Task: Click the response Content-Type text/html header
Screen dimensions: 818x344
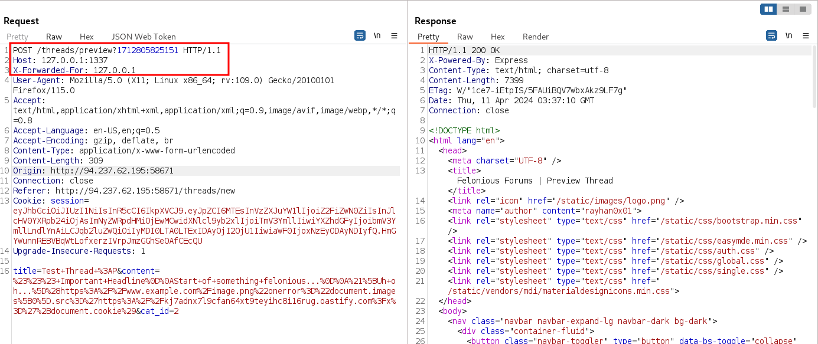Action: 519,70
